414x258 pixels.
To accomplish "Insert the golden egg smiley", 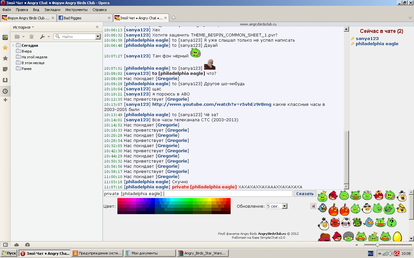I will (397, 237).
